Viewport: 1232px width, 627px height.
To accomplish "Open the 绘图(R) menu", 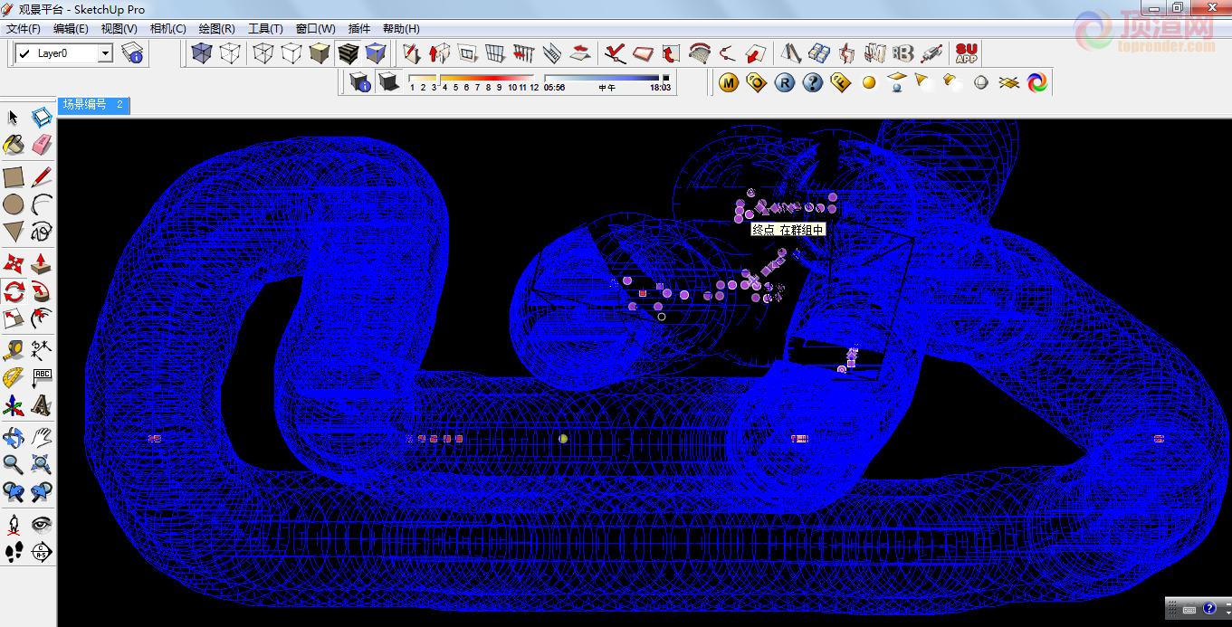I will point(216,29).
